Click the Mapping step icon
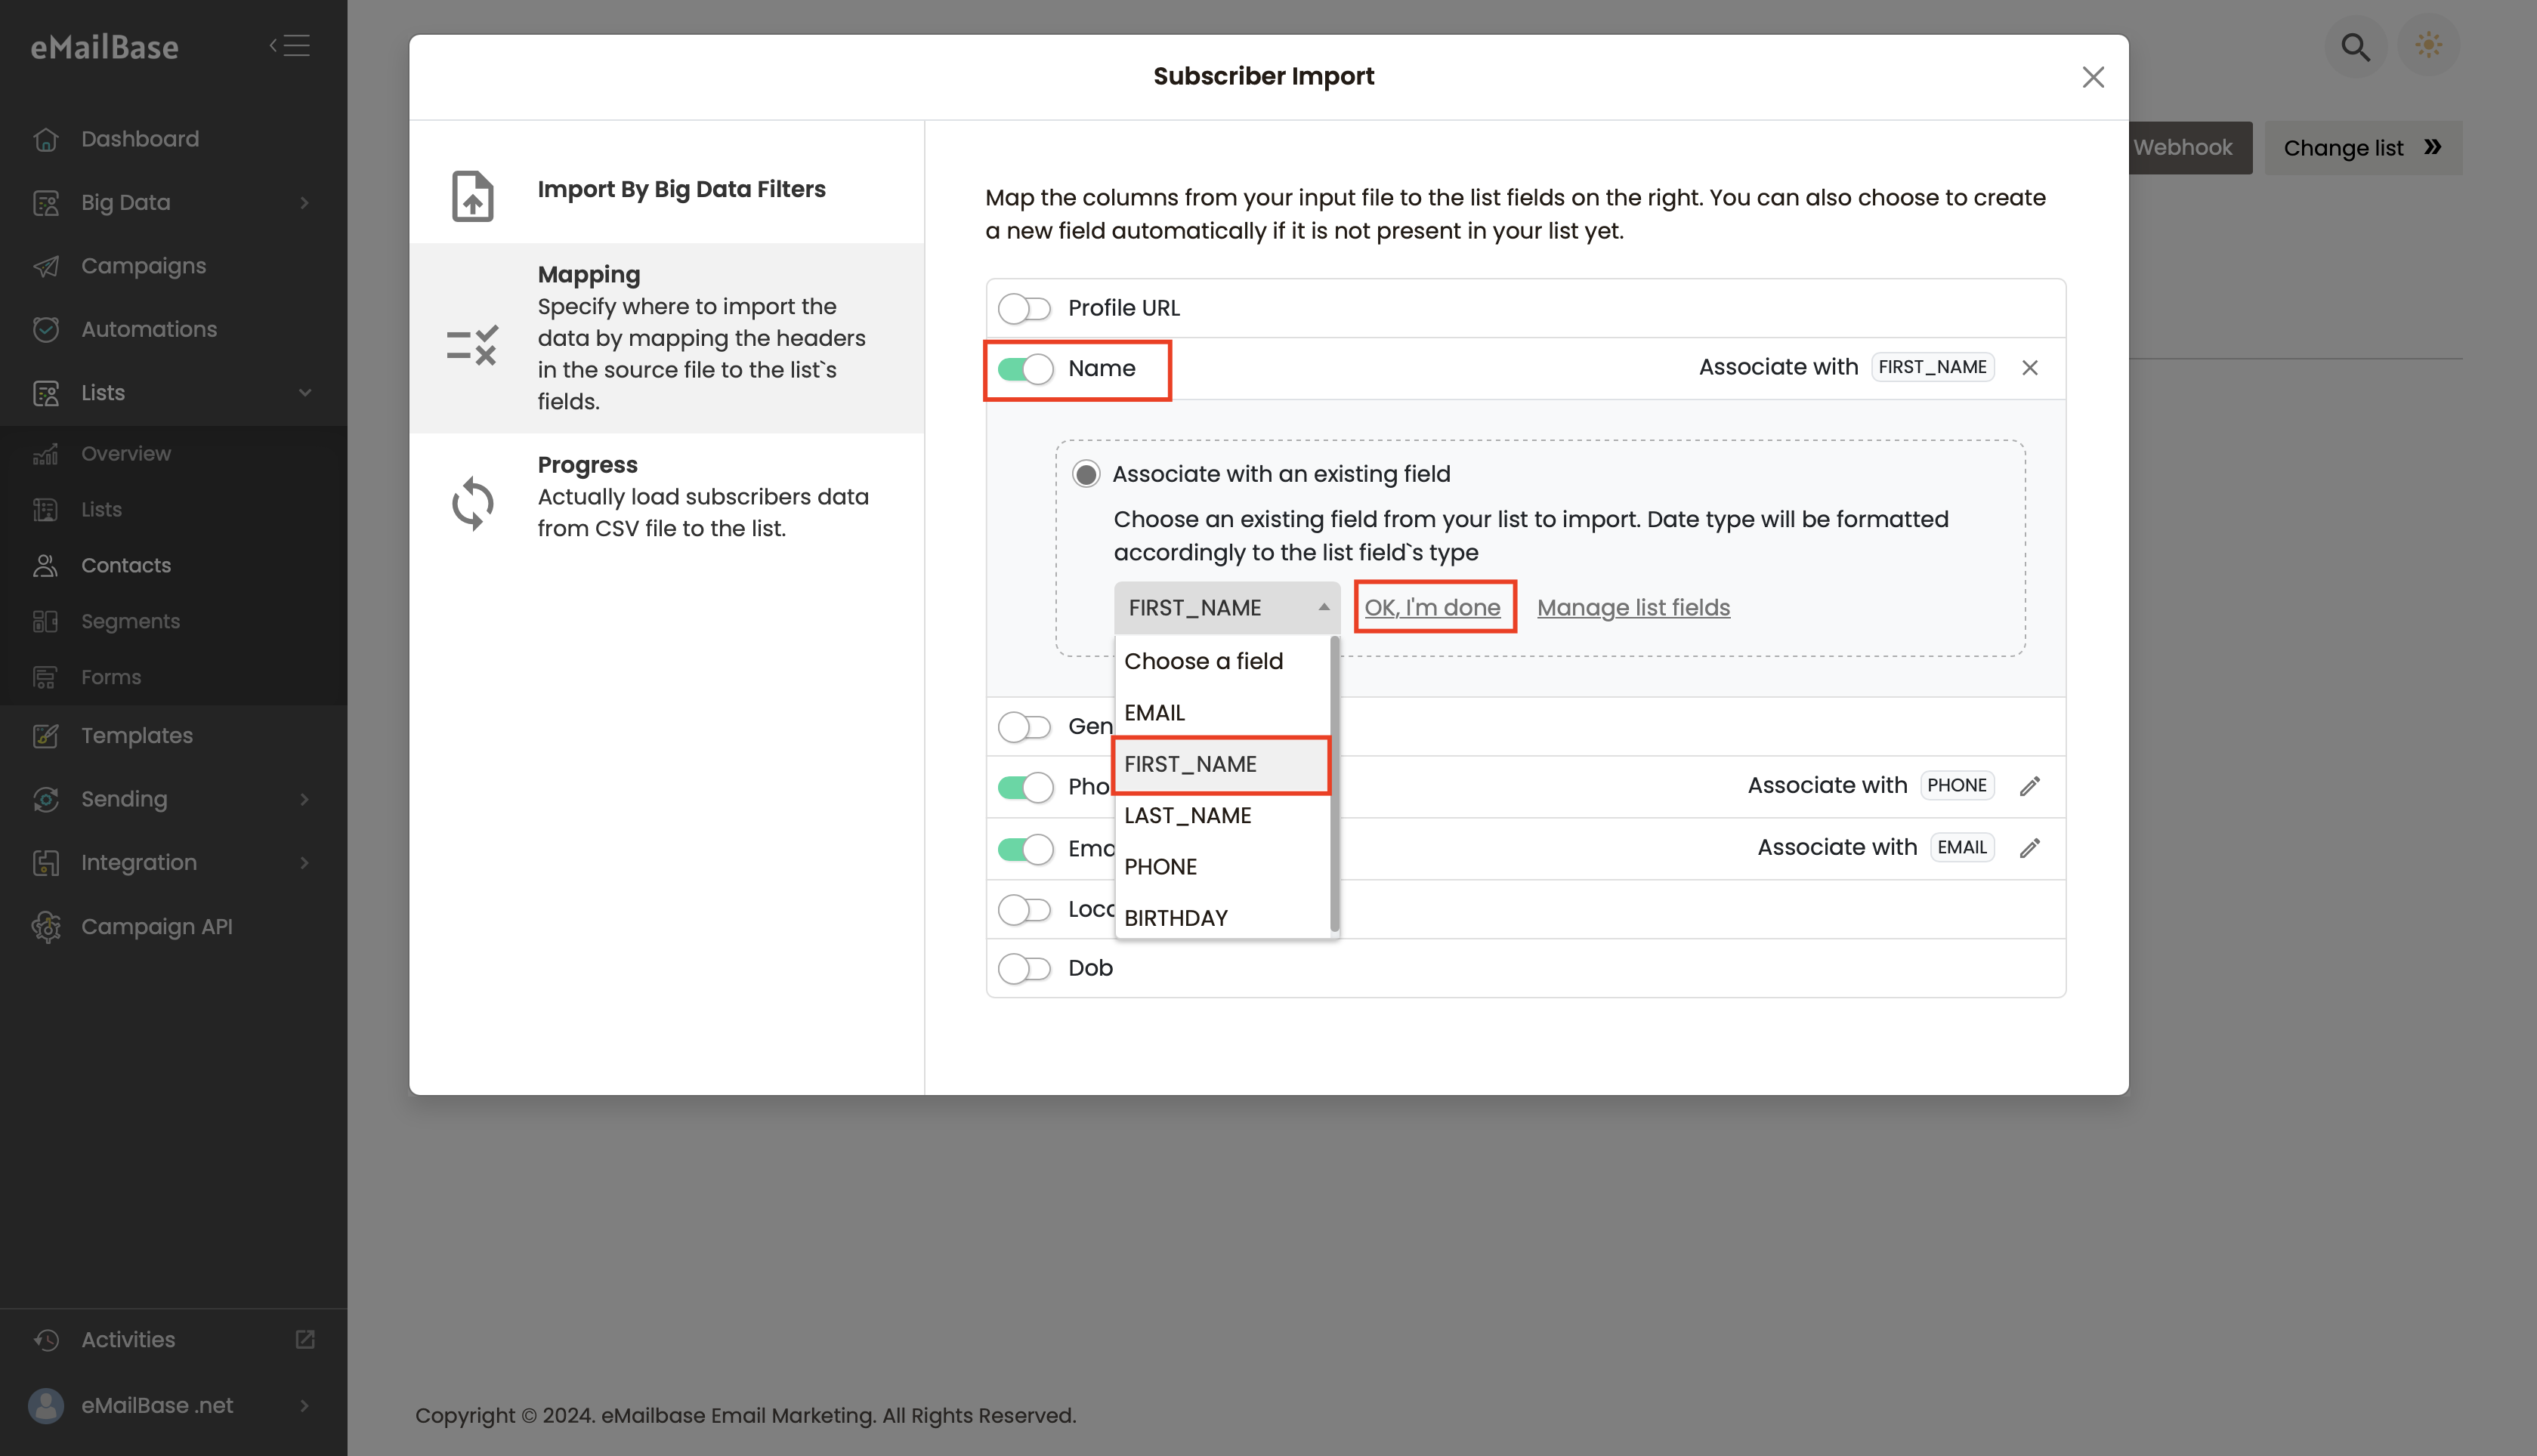The image size is (2537, 1456). (472, 346)
